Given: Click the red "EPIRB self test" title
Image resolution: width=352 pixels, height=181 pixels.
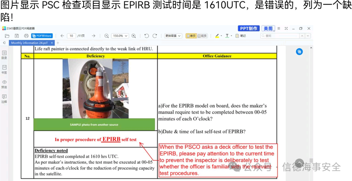Looking at the screenshot, I should pos(96,139).
